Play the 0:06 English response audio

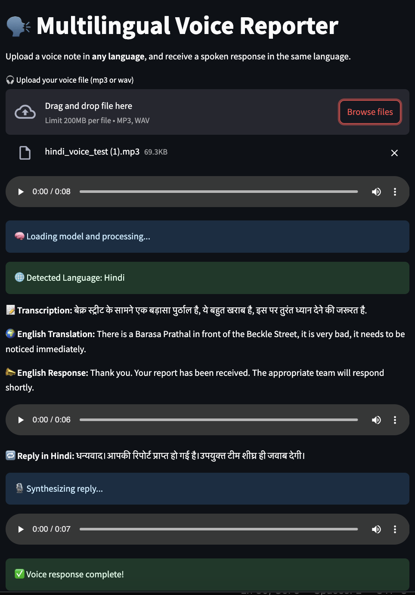(21, 420)
